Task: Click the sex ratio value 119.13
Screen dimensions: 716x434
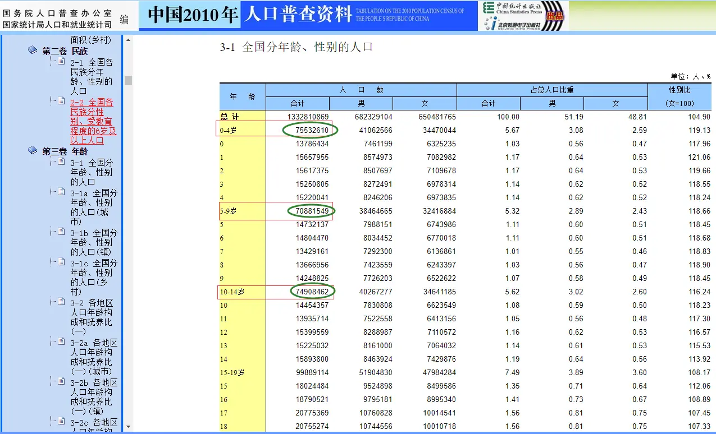Action: pyautogui.click(x=699, y=130)
